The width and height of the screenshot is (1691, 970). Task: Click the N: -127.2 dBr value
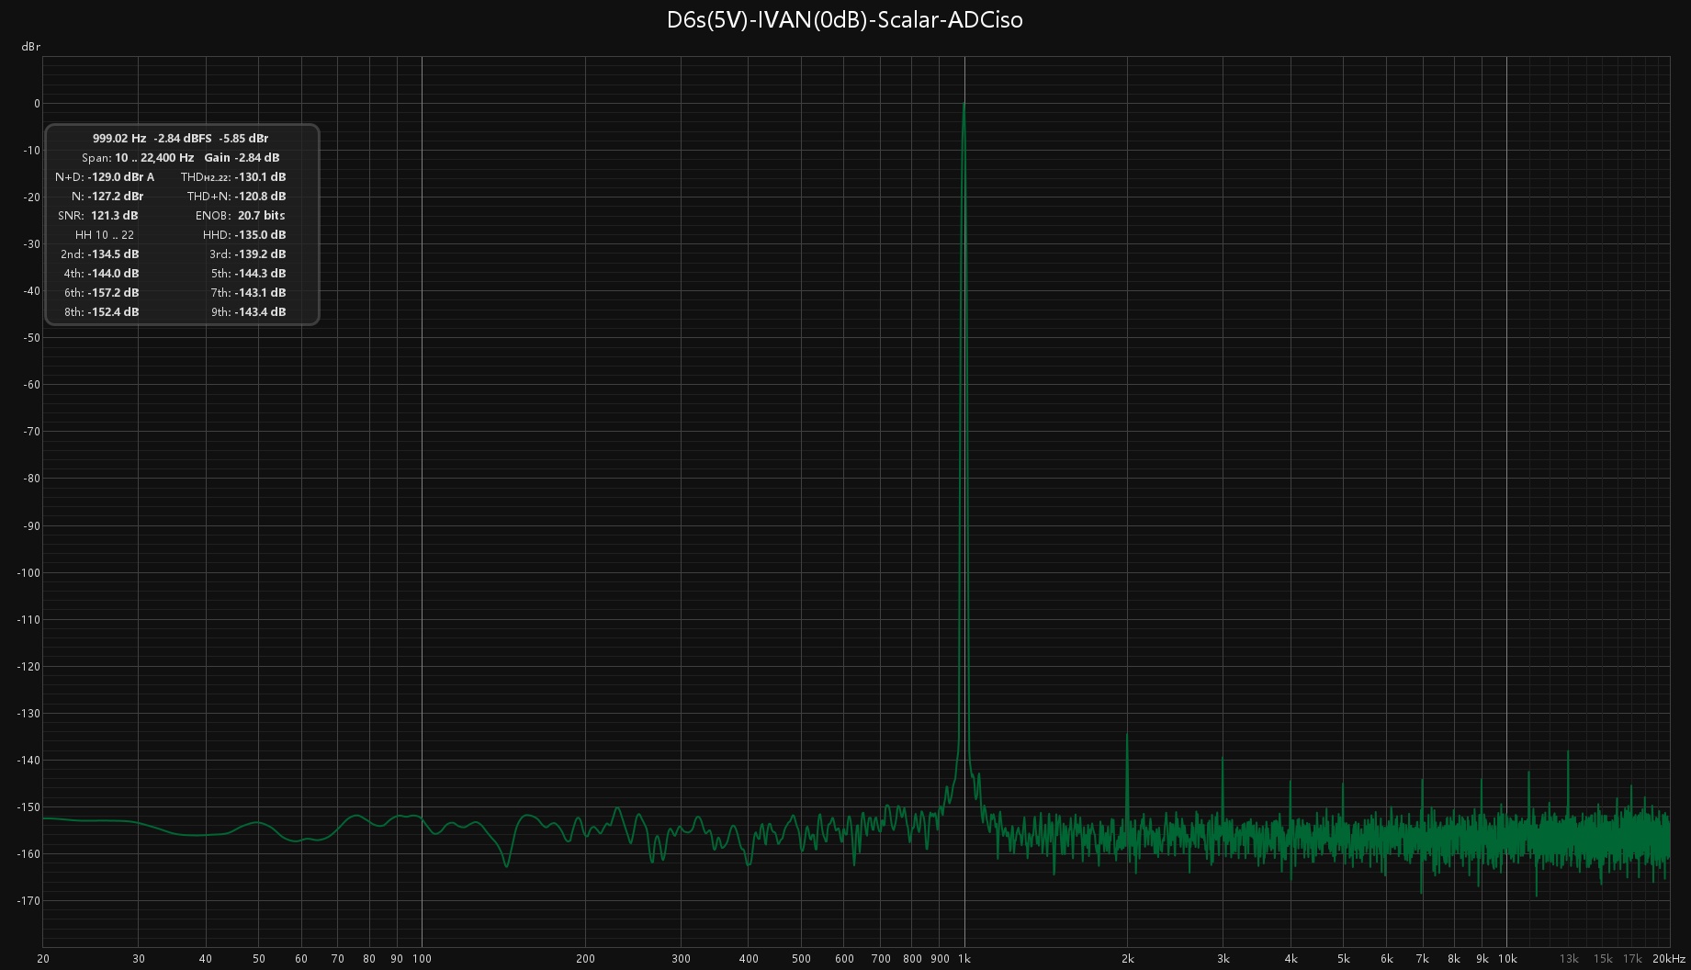click(x=116, y=196)
